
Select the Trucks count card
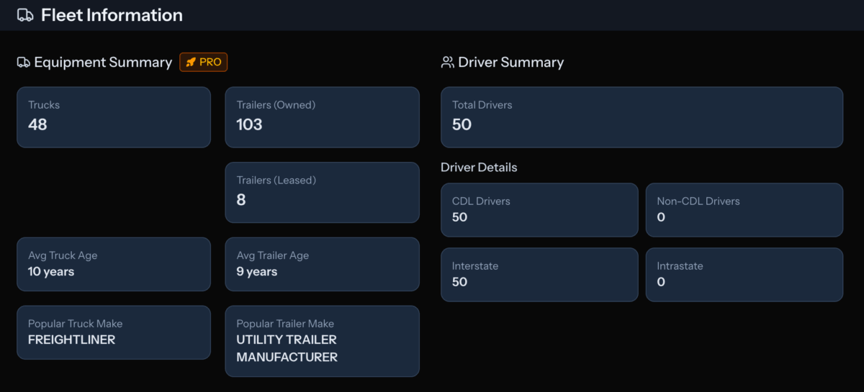click(x=114, y=117)
